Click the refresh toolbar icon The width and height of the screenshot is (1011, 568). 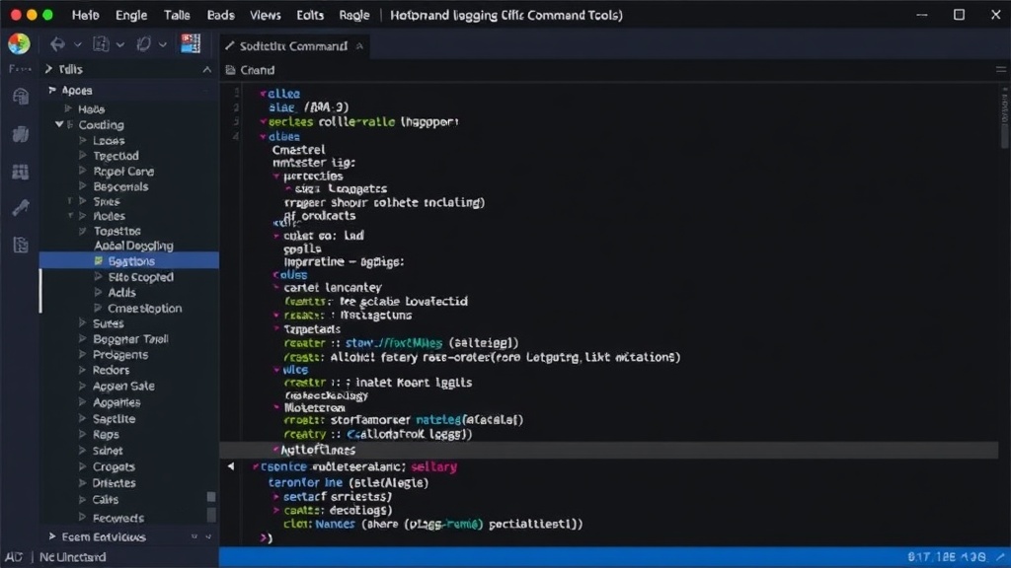[143, 43]
